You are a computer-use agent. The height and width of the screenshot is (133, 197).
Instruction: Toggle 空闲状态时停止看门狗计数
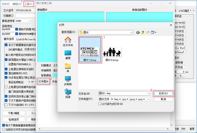(x=6, y=96)
